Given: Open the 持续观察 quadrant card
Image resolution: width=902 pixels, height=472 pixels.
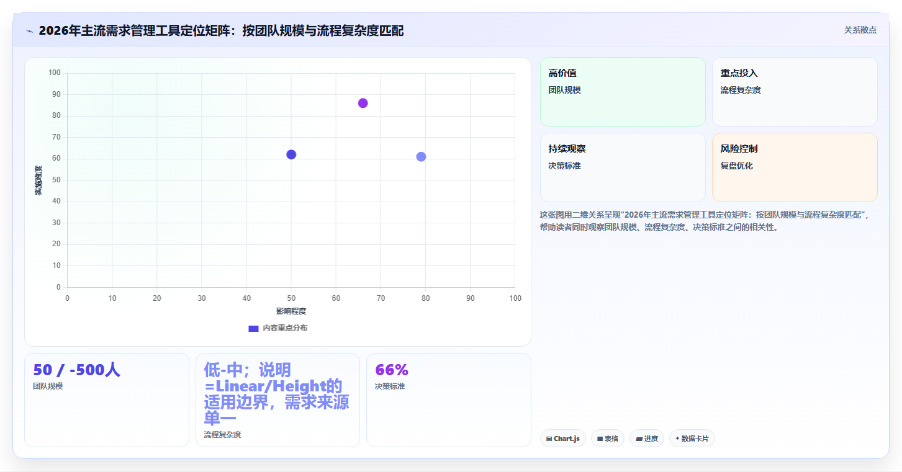Looking at the screenshot, I should coord(623,167).
